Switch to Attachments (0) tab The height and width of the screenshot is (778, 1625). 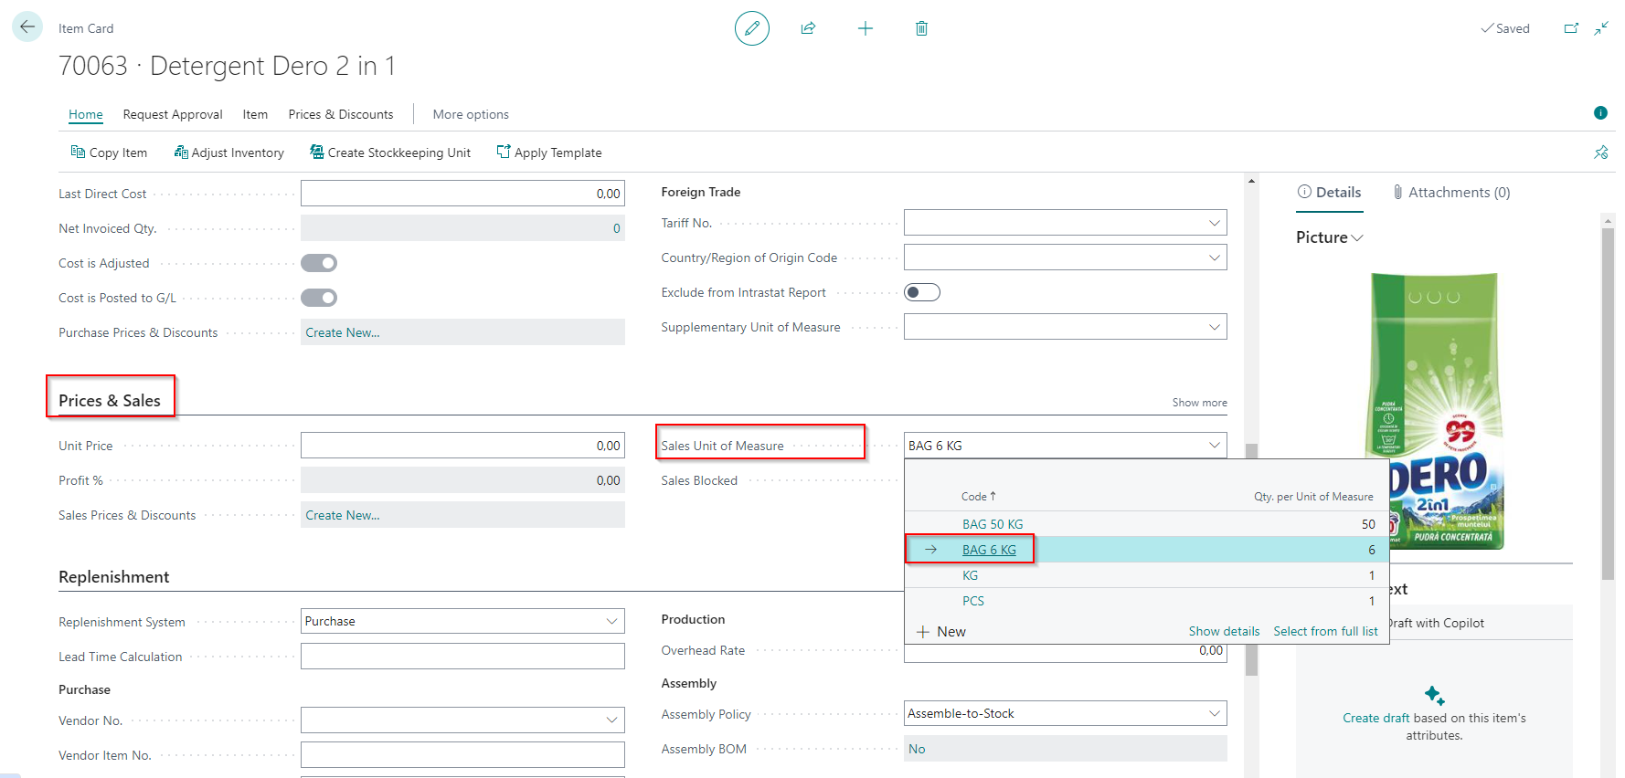1450,192
